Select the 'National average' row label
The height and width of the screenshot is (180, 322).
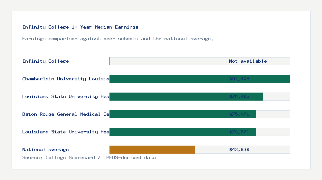click(x=45, y=150)
